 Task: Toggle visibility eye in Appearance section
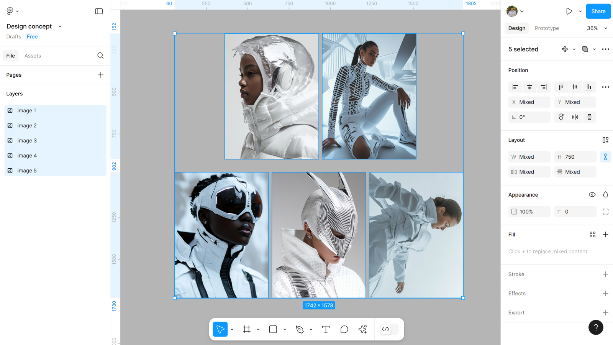[x=592, y=195]
